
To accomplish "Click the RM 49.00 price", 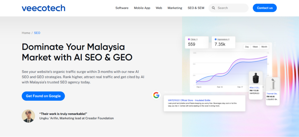I will click(271, 97).
